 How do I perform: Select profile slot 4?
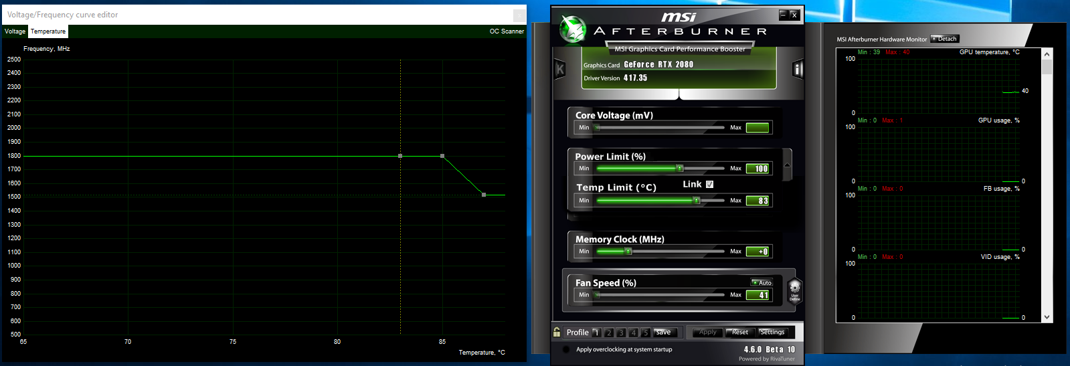[634, 333]
